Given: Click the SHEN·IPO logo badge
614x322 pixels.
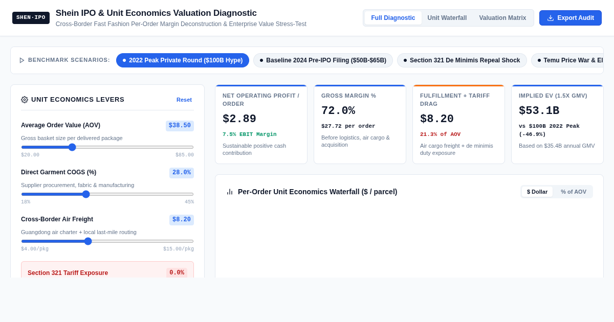Looking at the screenshot, I should point(31,18).
